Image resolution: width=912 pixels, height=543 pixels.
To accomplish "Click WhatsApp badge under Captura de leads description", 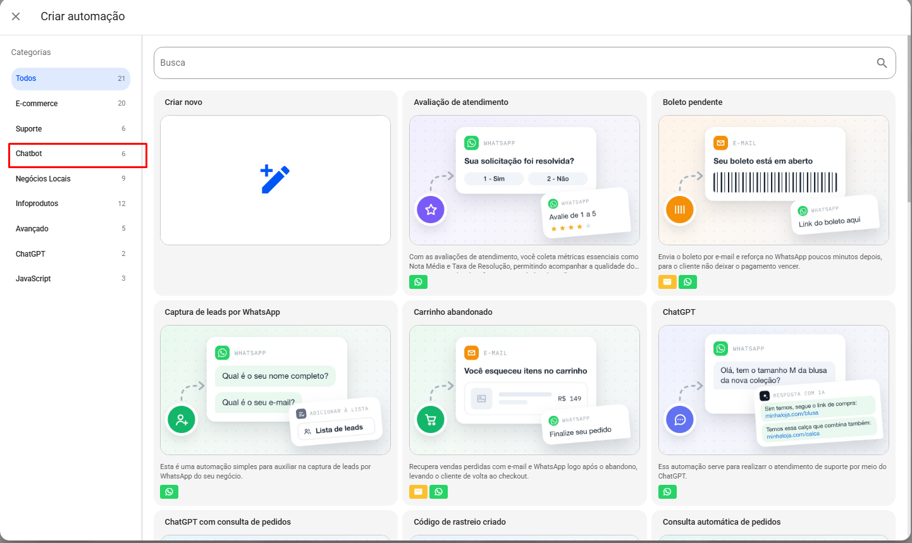I will (169, 492).
